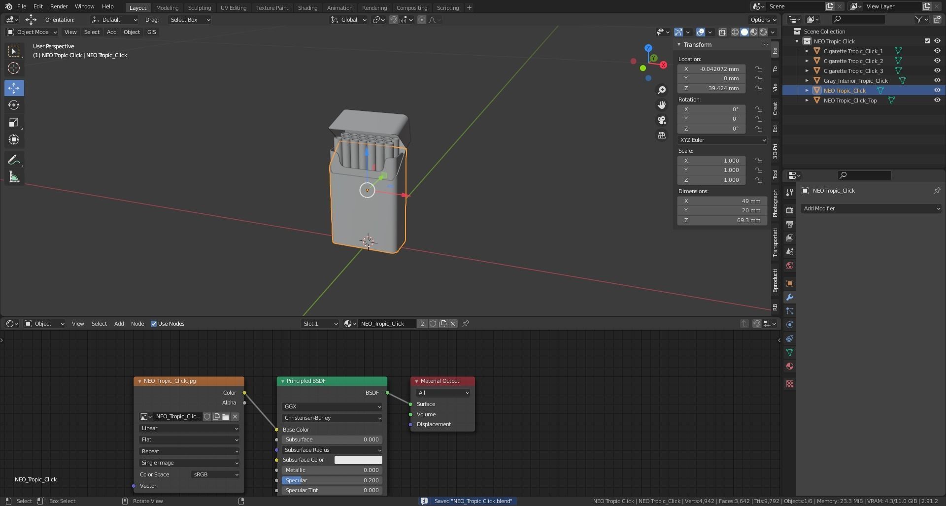
Task: Open Material properties tab icon
Action: point(790,366)
